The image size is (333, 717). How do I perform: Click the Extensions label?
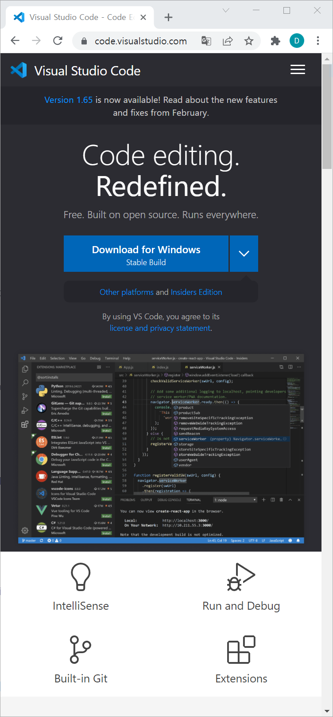pyautogui.click(x=241, y=679)
